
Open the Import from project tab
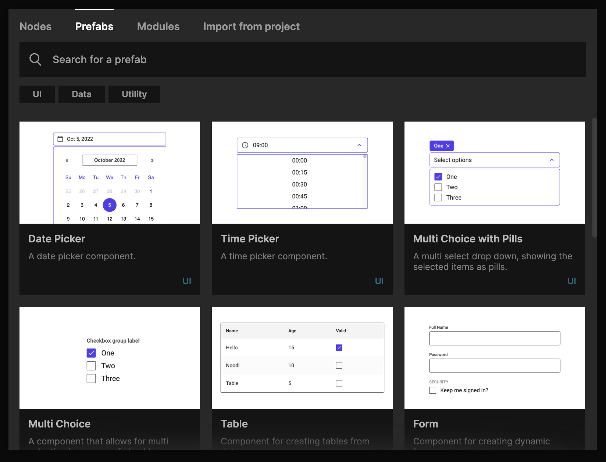click(x=252, y=26)
